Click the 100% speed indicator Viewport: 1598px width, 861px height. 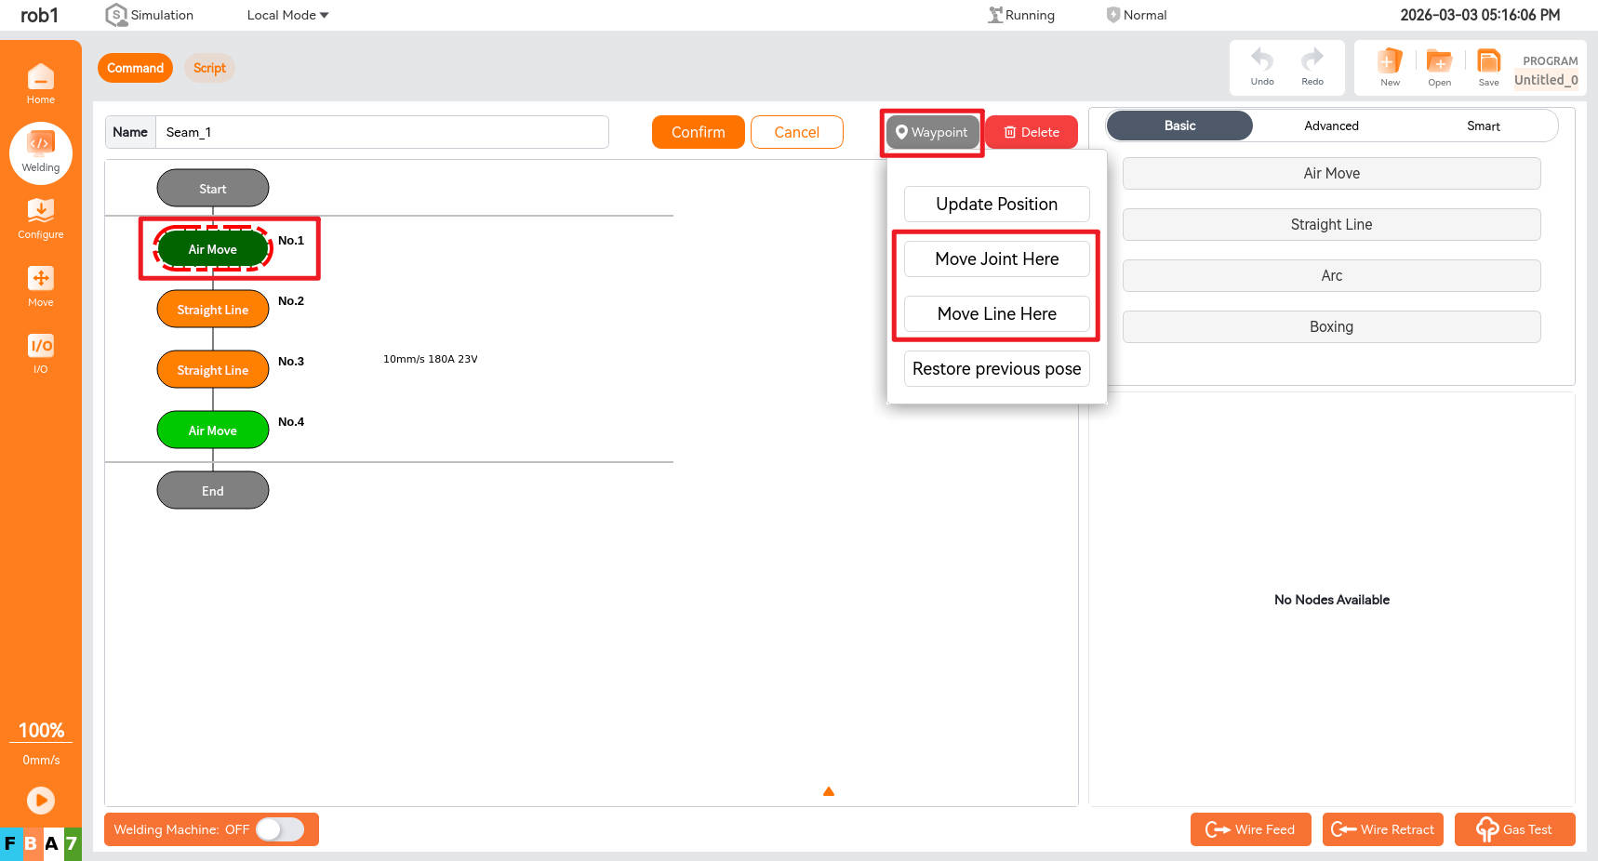(x=41, y=731)
